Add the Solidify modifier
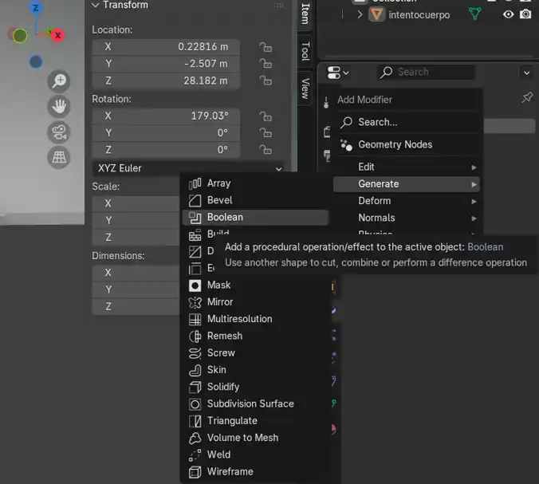The image size is (539, 484). pos(255,387)
